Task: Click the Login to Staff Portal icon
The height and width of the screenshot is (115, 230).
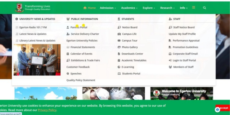Action: click(170, 60)
